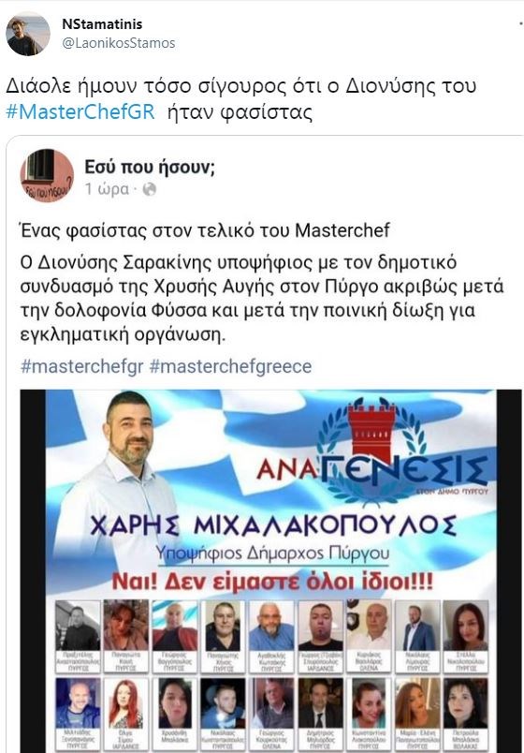Open the NStamatinis display name
The width and height of the screenshot is (524, 753).
coord(102,24)
